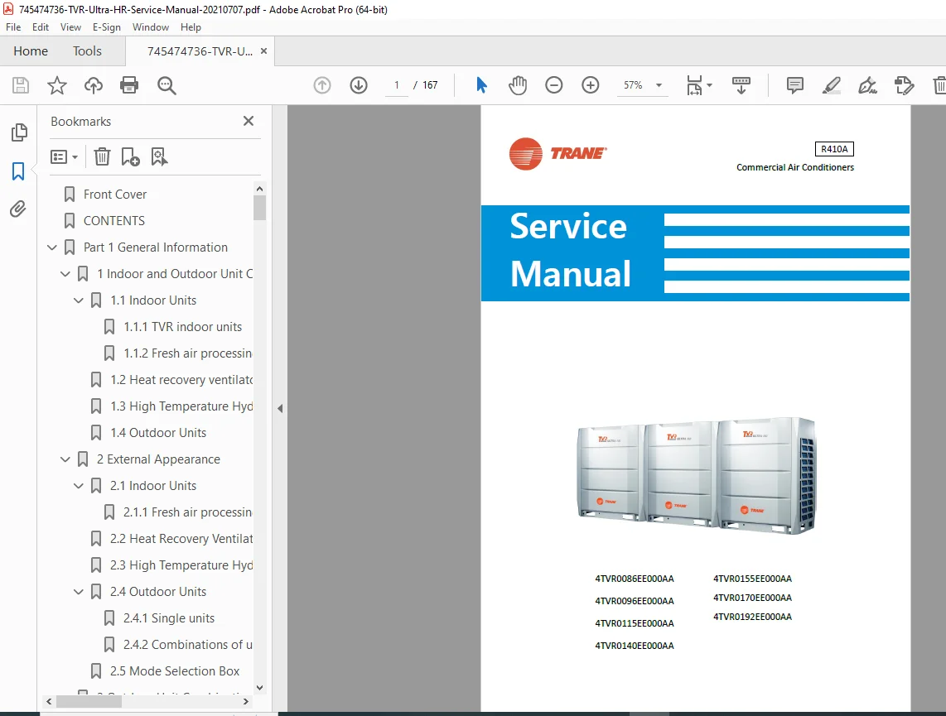Collapse Part 1 General Information
This screenshot has width=946, height=716.
click(52, 247)
